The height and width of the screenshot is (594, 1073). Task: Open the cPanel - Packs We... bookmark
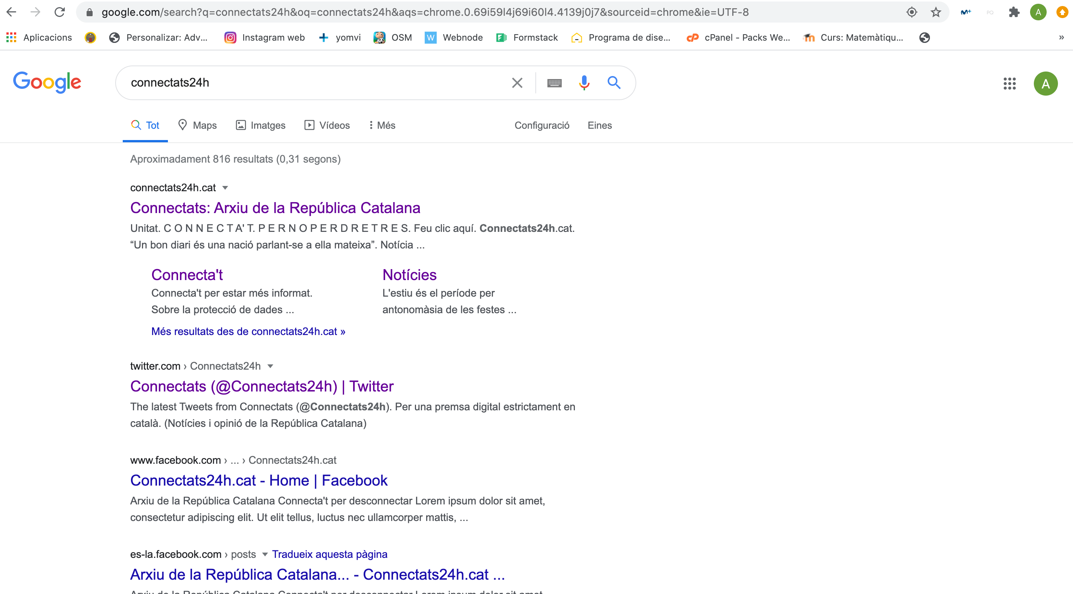738,38
